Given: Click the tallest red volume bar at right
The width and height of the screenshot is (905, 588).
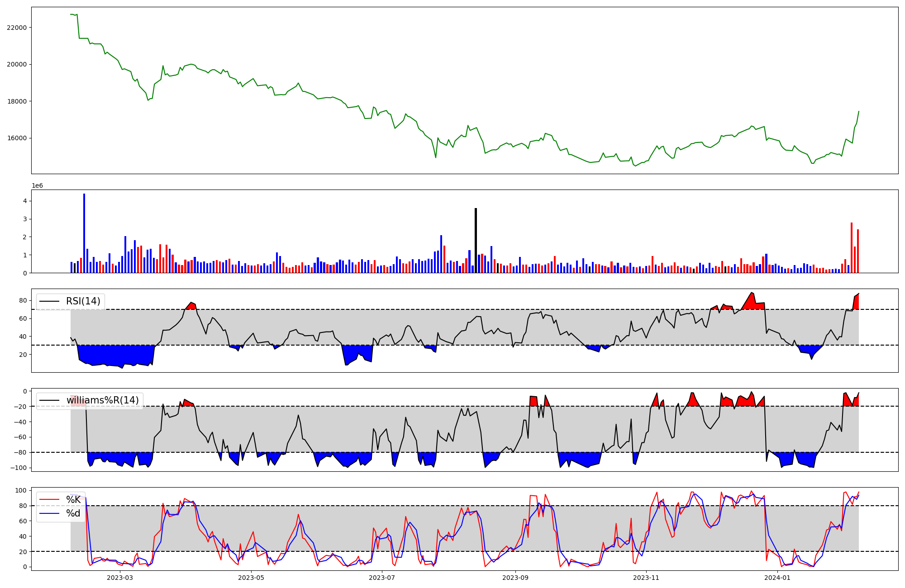Looking at the screenshot, I should (x=852, y=248).
